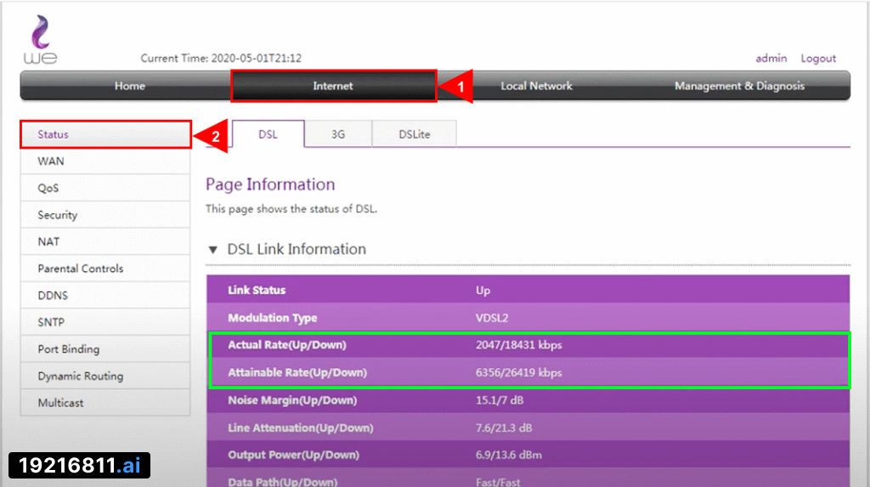870x487 pixels.
Task: Open the Home navigation menu
Action: tap(129, 86)
